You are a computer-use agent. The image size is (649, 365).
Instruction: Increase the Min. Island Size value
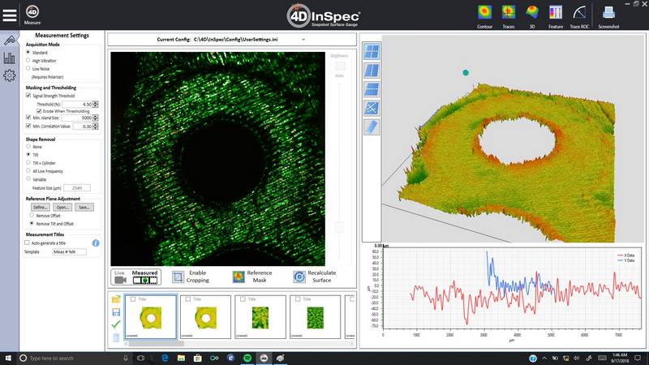(x=96, y=116)
